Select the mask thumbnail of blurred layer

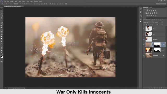(x=157, y=45)
